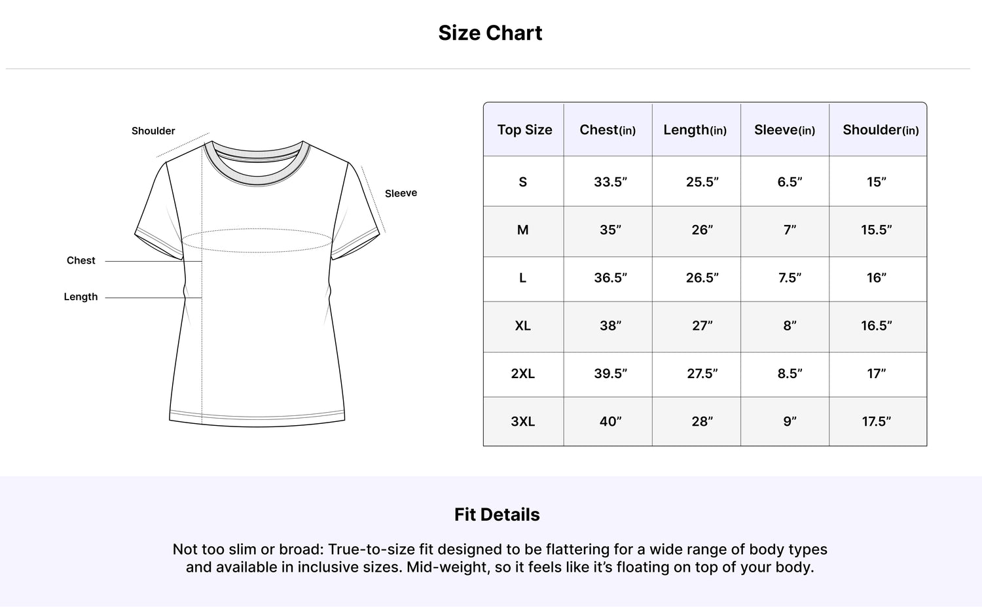Click the 26.5” length value for L

click(702, 278)
